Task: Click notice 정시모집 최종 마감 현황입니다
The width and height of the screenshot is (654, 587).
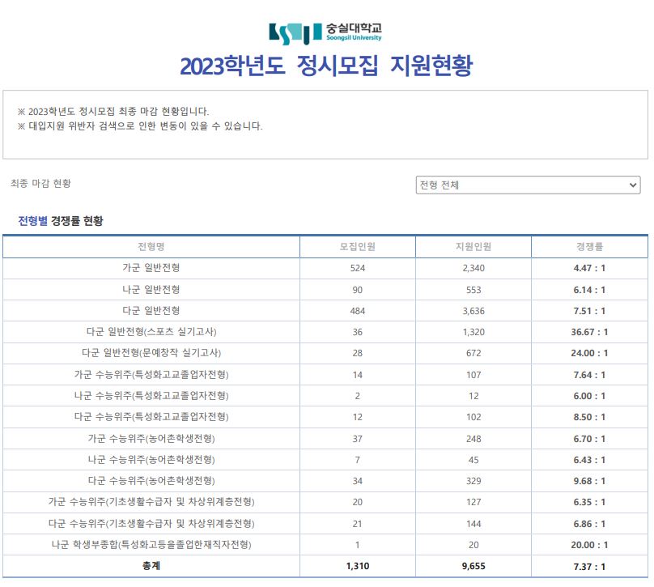Action: (113, 112)
